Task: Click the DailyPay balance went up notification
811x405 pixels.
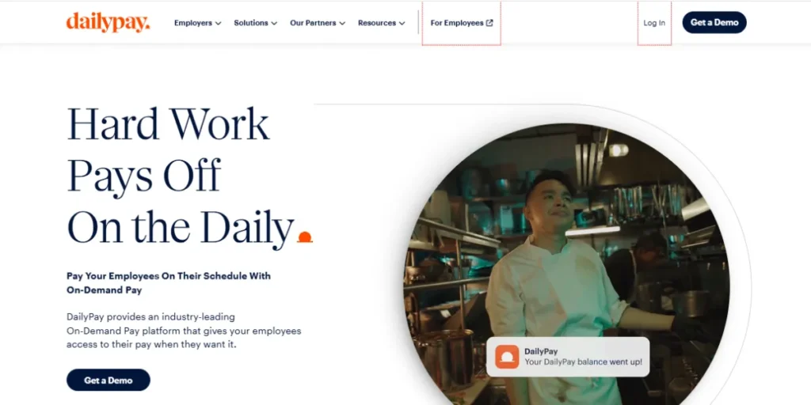Action: (x=568, y=357)
